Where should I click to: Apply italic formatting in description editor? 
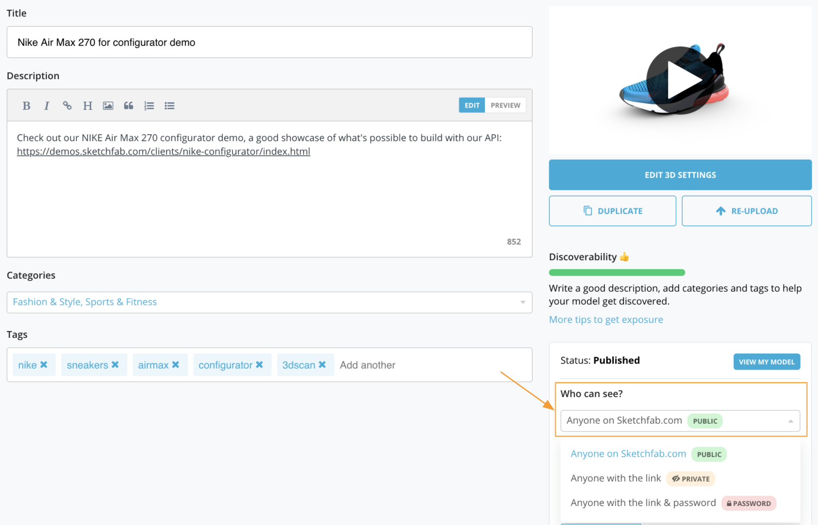click(x=46, y=106)
